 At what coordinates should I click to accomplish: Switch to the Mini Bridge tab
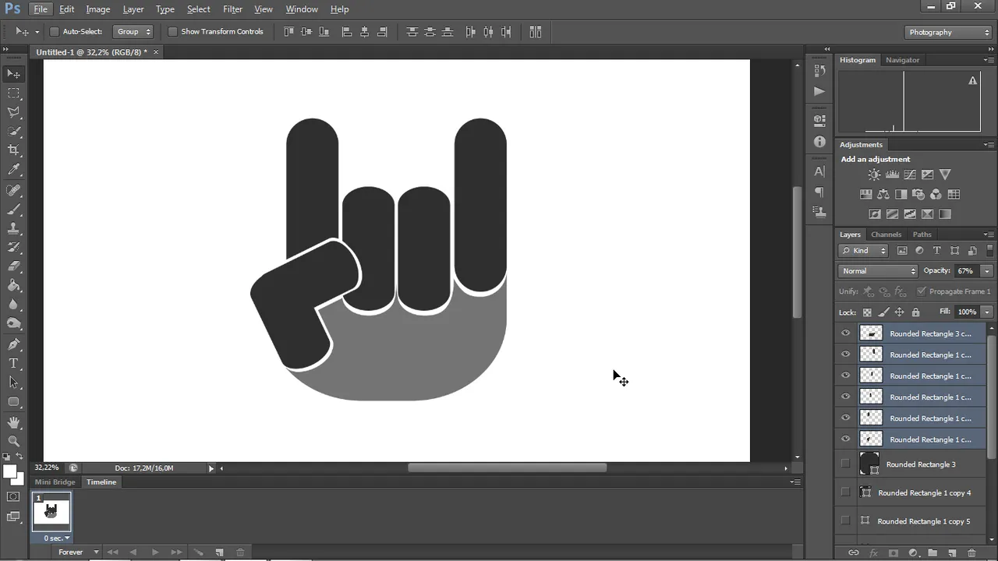55,482
